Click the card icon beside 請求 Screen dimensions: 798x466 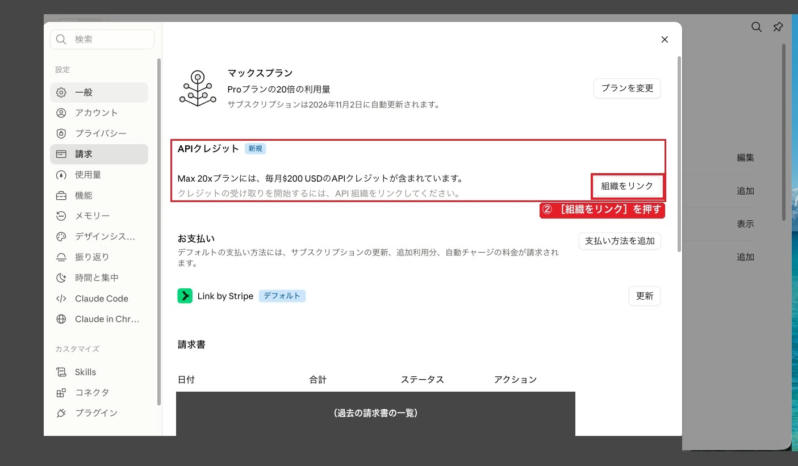tap(61, 154)
